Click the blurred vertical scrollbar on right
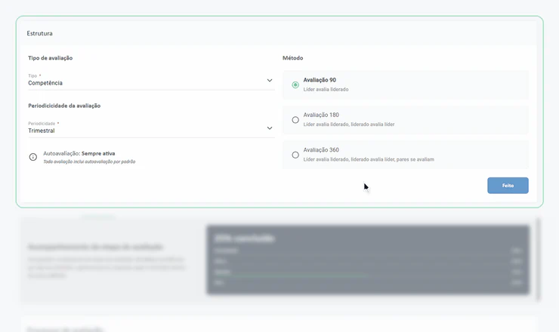 [x=538, y=260]
